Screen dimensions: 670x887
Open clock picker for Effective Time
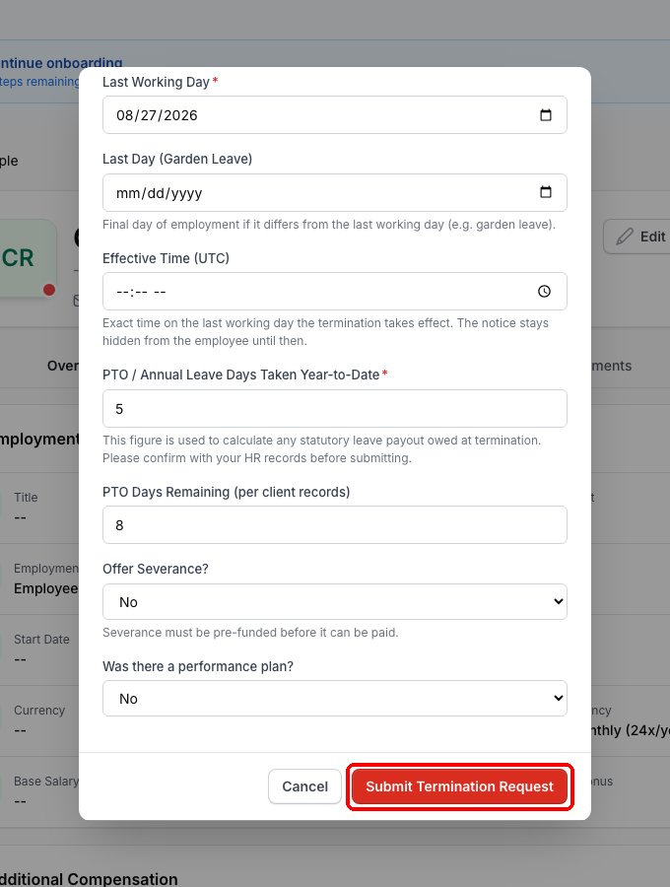pos(544,292)
